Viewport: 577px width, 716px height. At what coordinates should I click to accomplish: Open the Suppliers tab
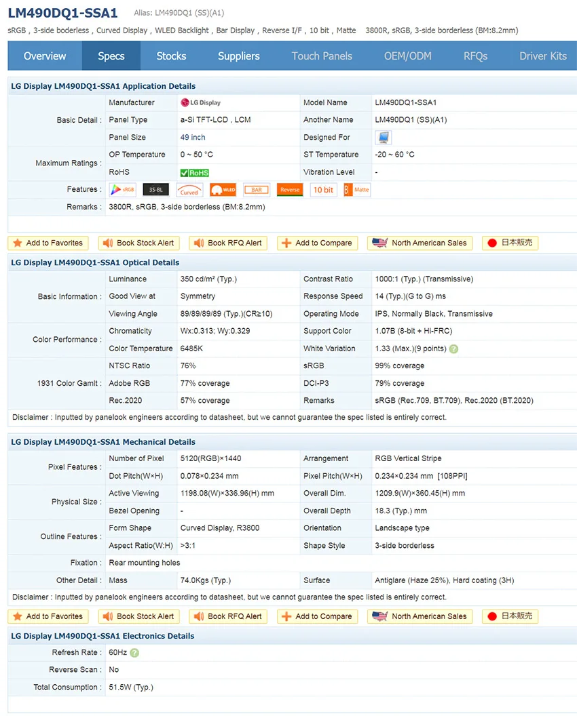(x=239, y=56)
